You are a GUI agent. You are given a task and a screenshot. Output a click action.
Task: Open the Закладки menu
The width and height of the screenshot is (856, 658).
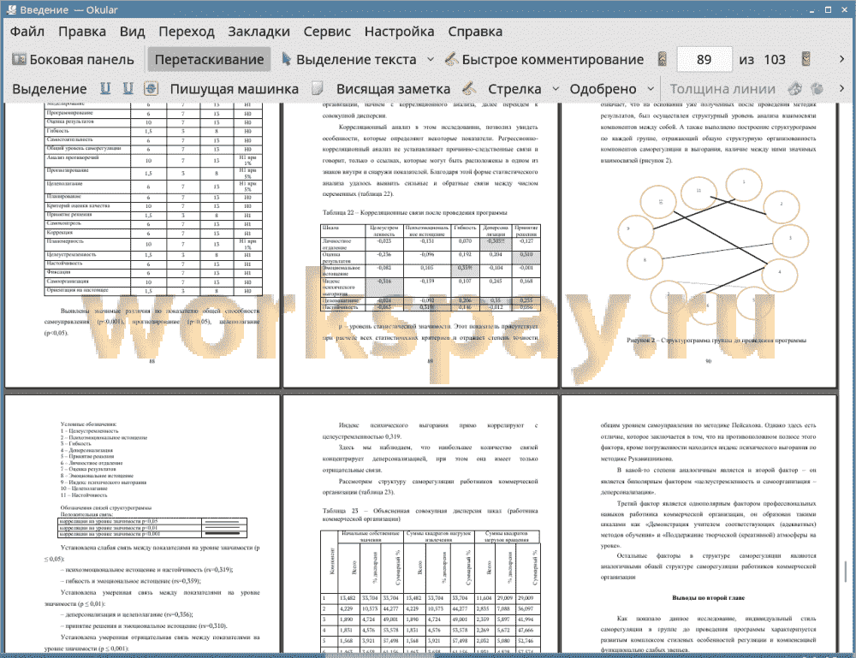click(259, 32)
